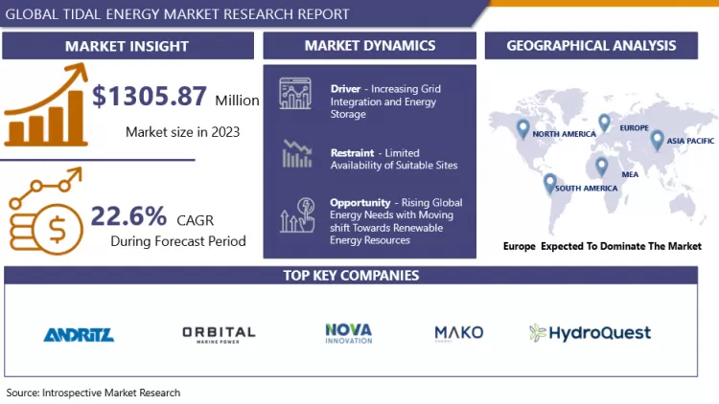The height and width of the screenshot is (404, 719).
Task: Click the Driver grid integration icon
Action: (296, 95)
